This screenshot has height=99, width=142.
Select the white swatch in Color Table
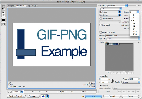coord(119,44)
